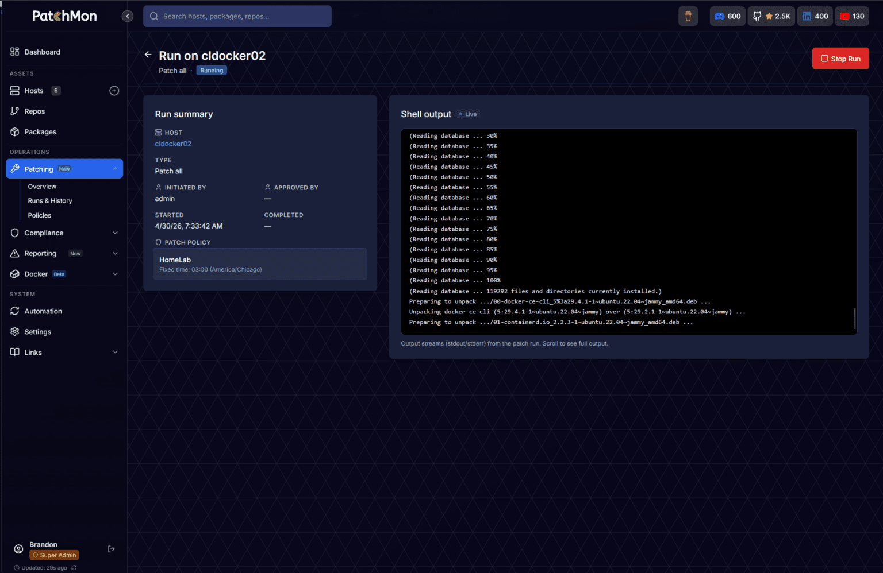Viewport: 883px width, 573px height.
Task: Click the admin initiated-by value
Action: pos(164,199)
